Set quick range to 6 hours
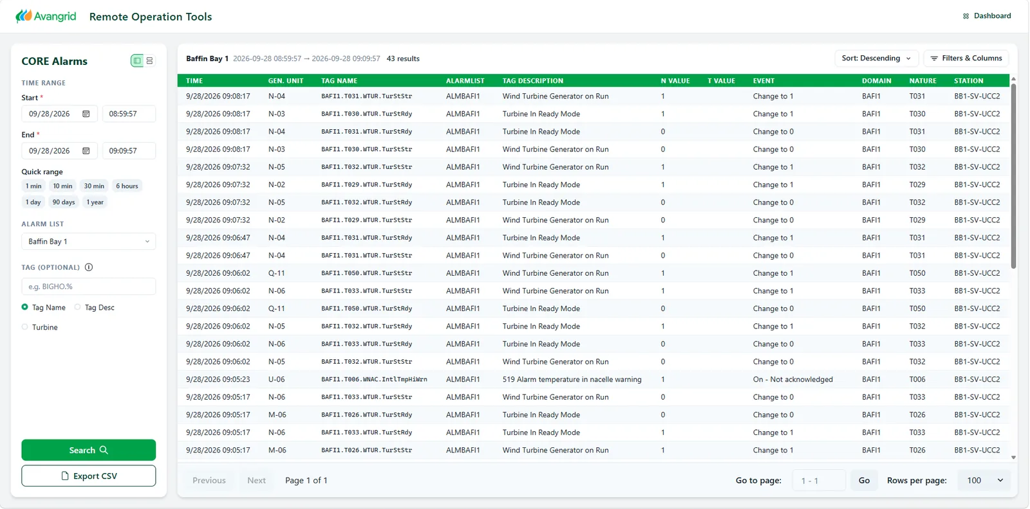 [127, 186]
